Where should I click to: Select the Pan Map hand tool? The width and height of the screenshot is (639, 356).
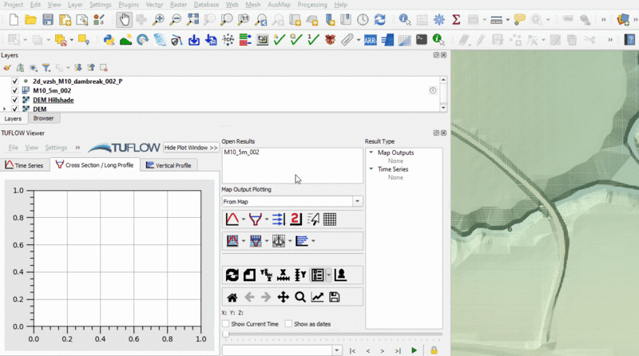click(124, 19)
